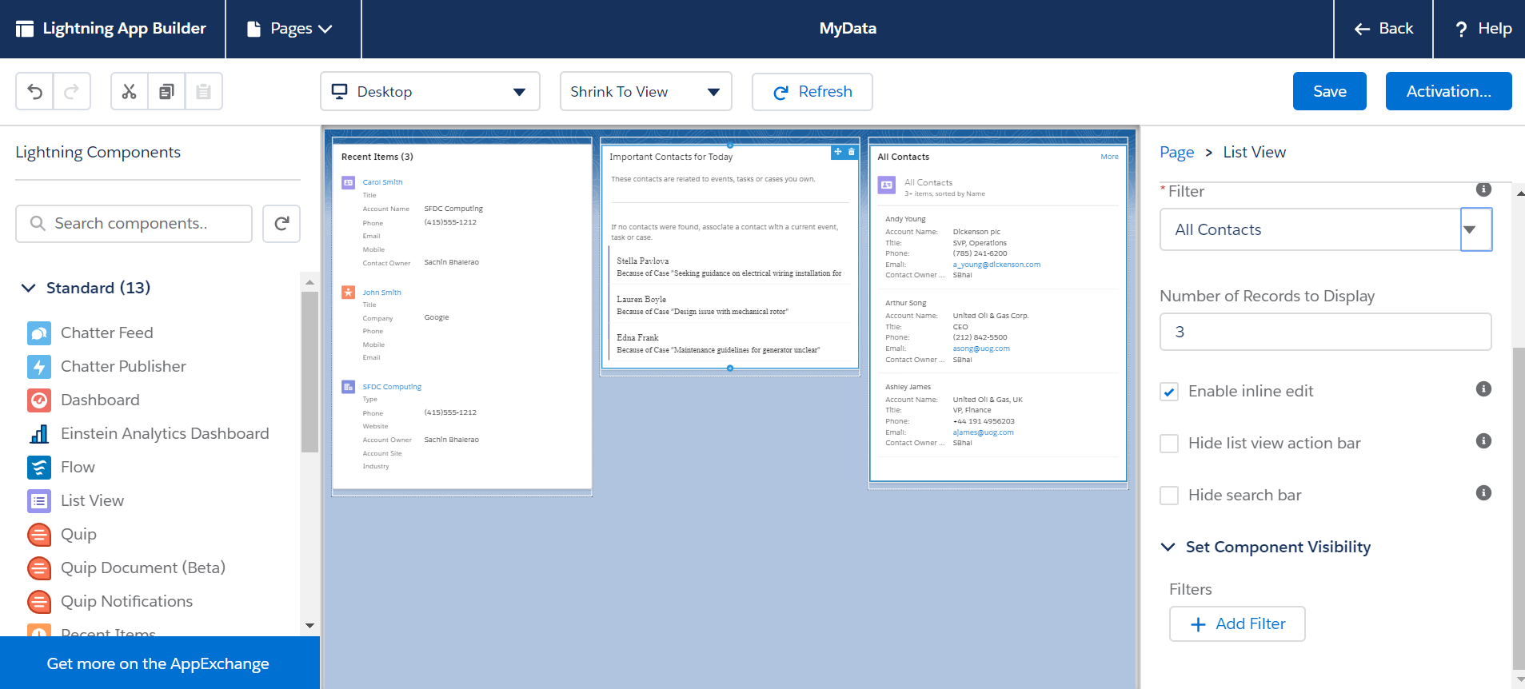This screenshot has height=689, width=1525.
Task: Open Carol Smith link in Recent Items
Action: click(x=382, y=182)
